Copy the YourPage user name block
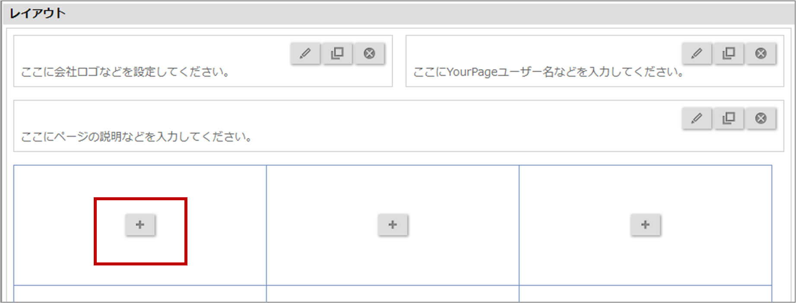The height and width of the screenshot is (303, 796). coord(729,54)
